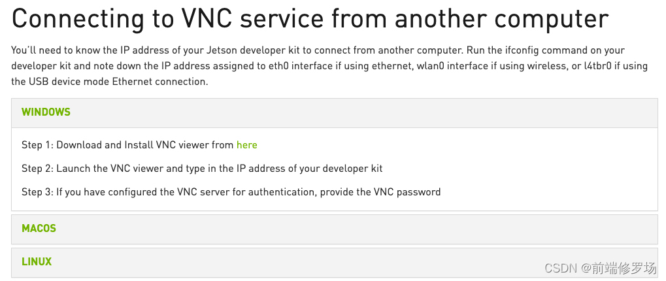Collapse the WINDOWS accordion section
Image resolution: width=666 pixels, height=281 pixels.
tap(334, 112)
